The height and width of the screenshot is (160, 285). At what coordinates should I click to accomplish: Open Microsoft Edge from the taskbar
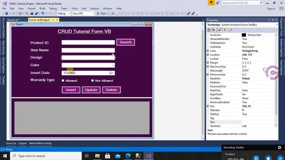128,156
